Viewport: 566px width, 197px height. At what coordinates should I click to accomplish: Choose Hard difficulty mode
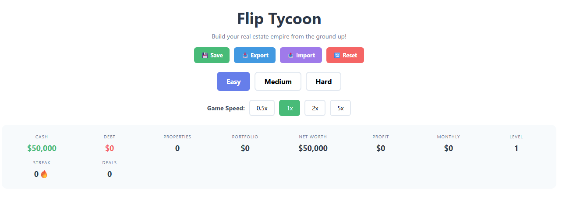323,81
